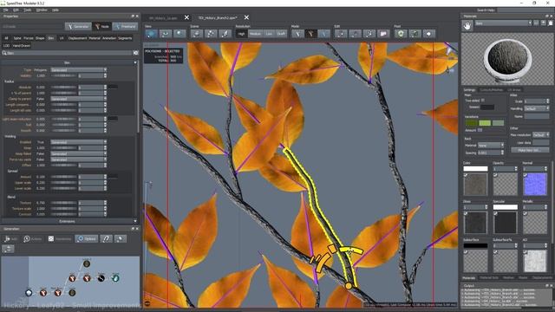The height and width of the screenshot is (312, 555).
Task: Click the second Scene toolbar icon
Action: pyautogui.click(x=211, y=34)
